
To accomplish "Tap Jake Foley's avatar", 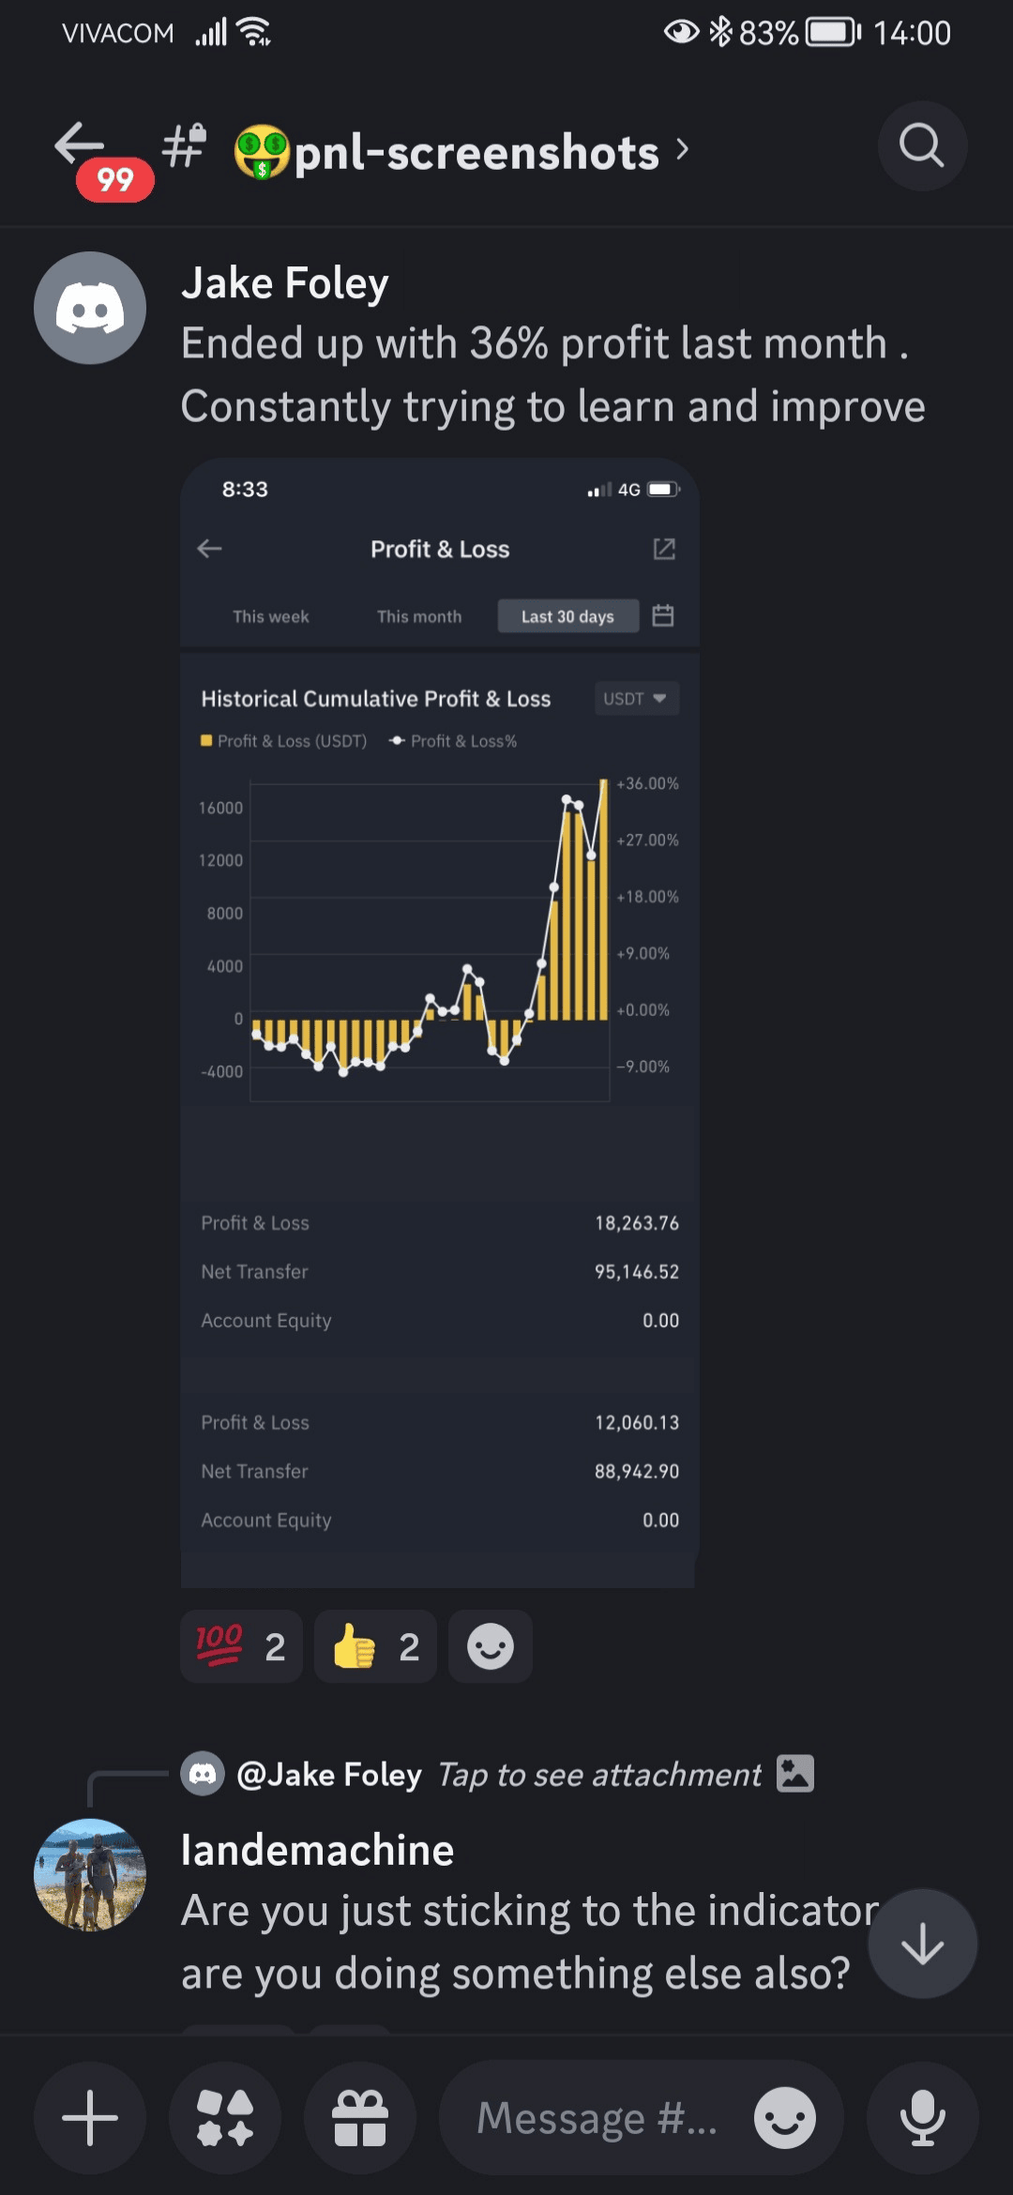I will click(x=90, y=308).
